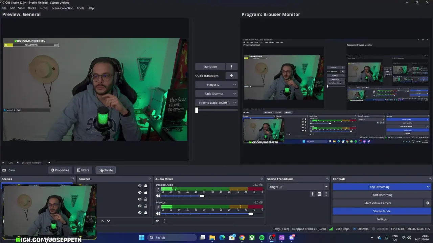The height and width of the screenshot is (243, 433).
Task: Click the transition T-bar slider handle
Action: (x=197, y=110)
